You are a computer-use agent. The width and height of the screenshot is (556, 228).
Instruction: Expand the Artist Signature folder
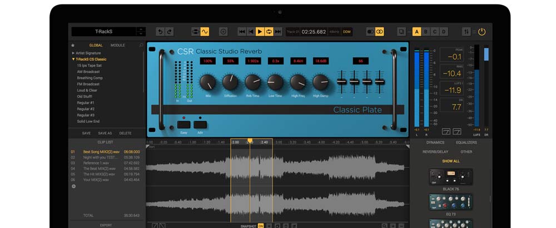point(73,52)
